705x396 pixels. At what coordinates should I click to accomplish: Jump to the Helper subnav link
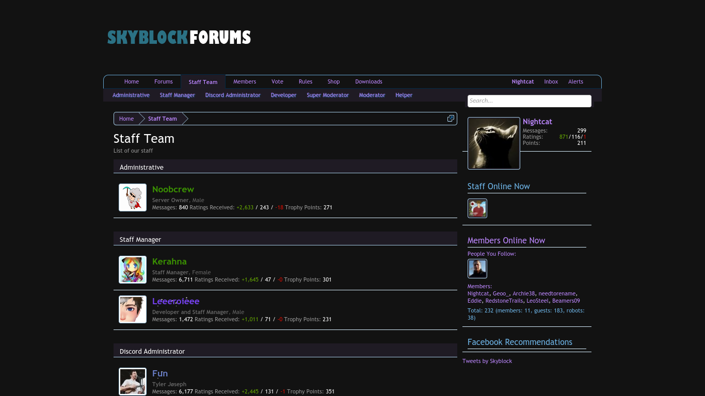pyautogui.click(x=404, y=95)
